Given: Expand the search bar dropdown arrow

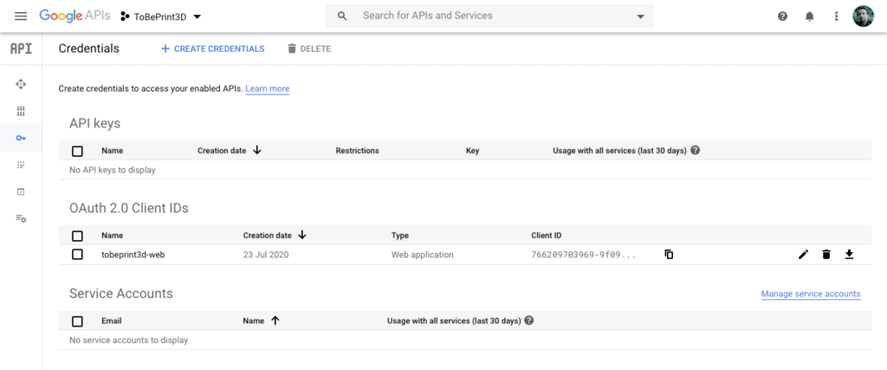Looking at the screenshot, I should pyautogui.click(x=640, y=16).
